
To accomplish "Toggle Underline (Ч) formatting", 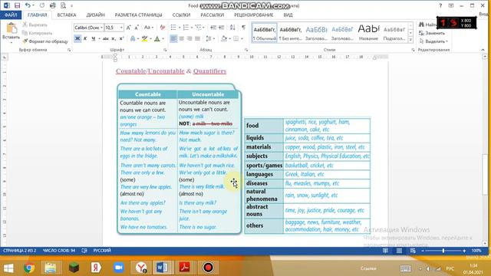I will point(93,38).
